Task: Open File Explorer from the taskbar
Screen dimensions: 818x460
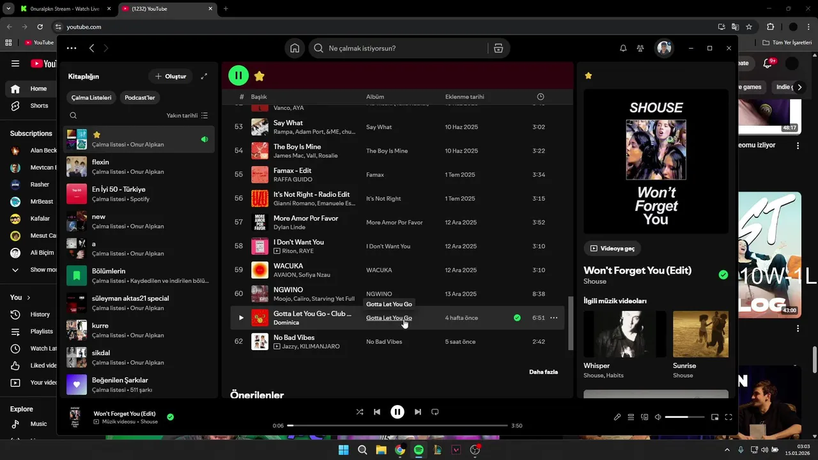Action: pos(381,450)
